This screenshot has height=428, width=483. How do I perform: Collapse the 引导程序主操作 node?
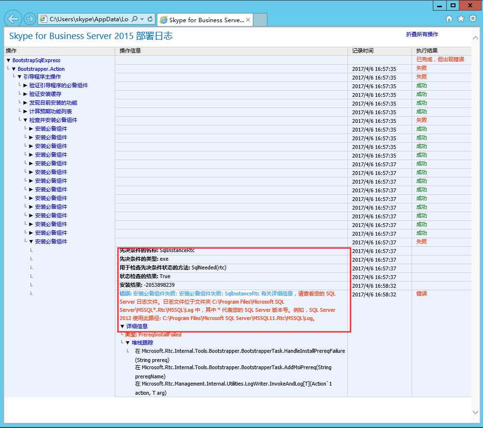[19, 77]
